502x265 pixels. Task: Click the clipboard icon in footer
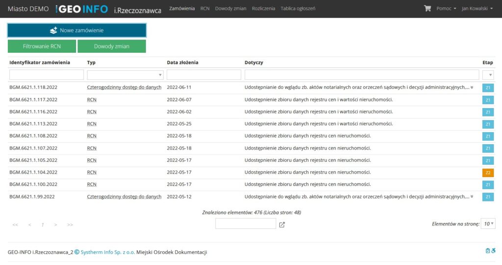click(487, 251)
